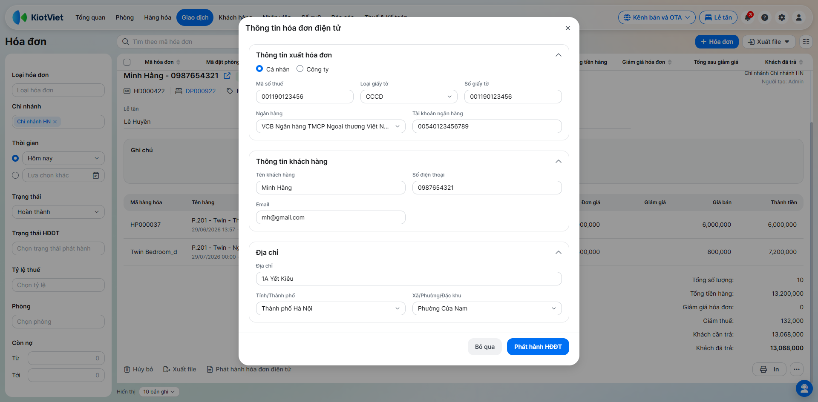
Task: Collapse the Thông tin khách hàng section
Action: 559,162
